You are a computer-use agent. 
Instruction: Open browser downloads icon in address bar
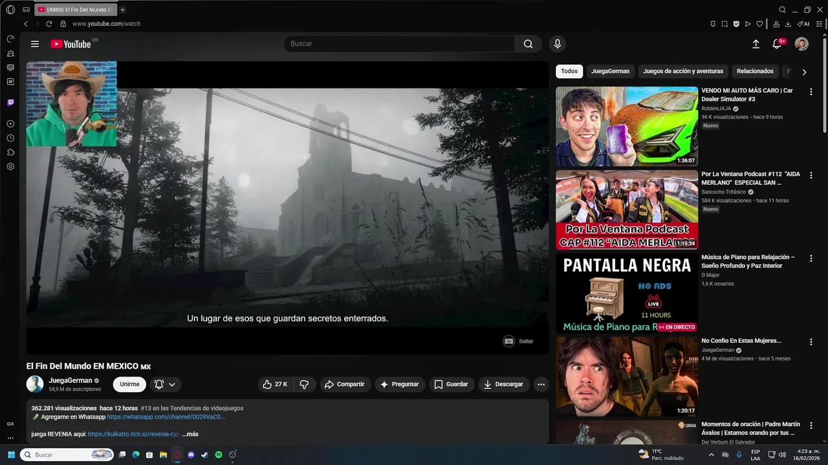coord(788,24)
